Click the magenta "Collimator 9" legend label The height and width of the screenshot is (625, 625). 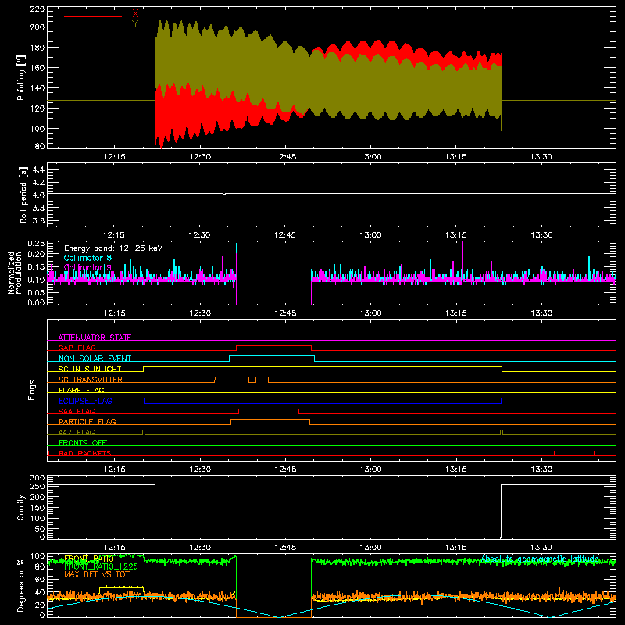[x=87, y=267]
